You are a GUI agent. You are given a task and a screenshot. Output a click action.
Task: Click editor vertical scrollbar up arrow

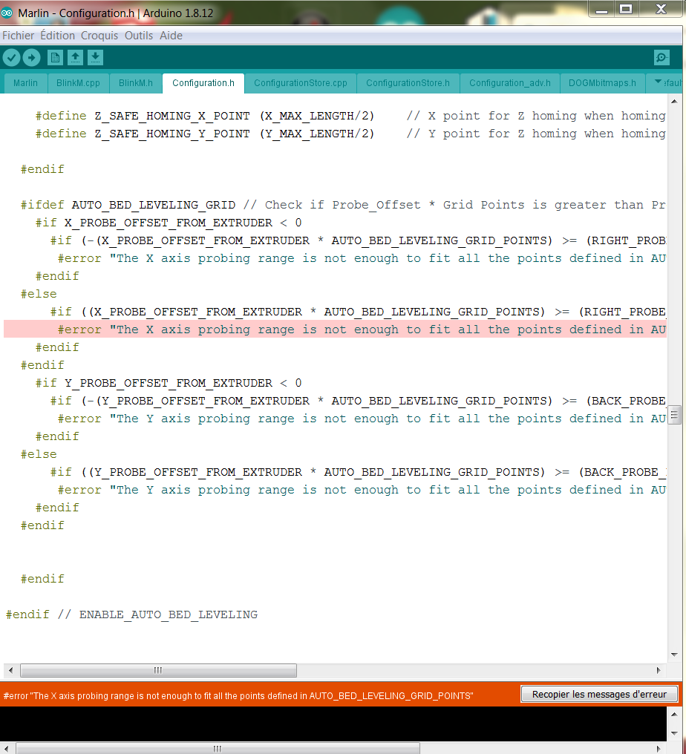coord(674,101)
